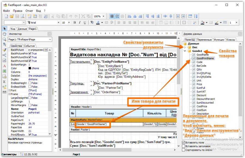This screenshot has height=158, width=245.
Task: Open the Arial font name dropdown
Action: point(59,22)
